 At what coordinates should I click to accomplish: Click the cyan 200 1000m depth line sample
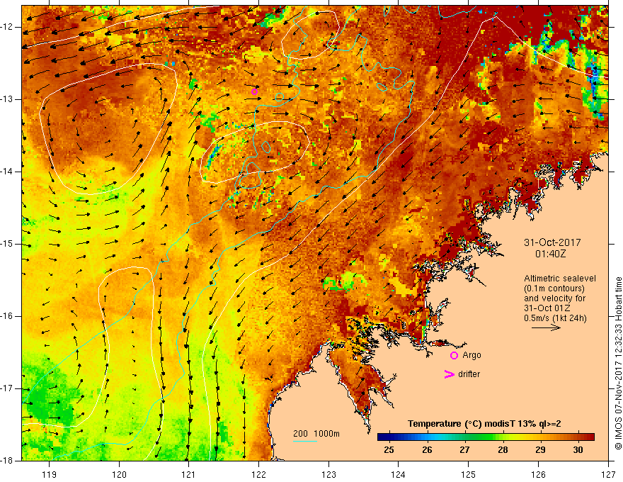pos(305,441)
